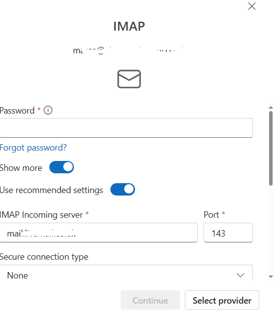Click the vertical scrollbar thumb
Image resolution: width=278 pixels, height=315 pixels.
[271, 148]
